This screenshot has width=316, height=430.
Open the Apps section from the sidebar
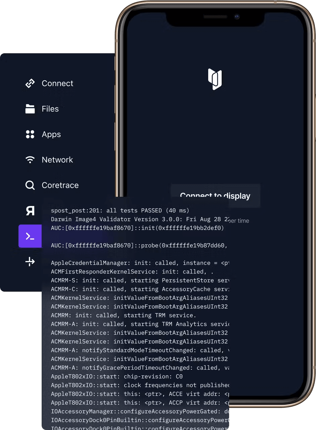point(51,134)
